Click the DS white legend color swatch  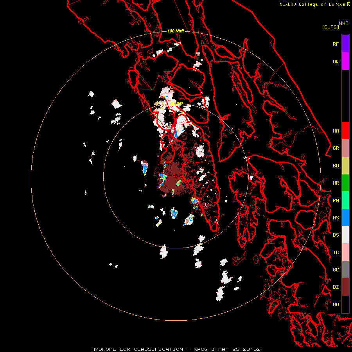[345, 235]
